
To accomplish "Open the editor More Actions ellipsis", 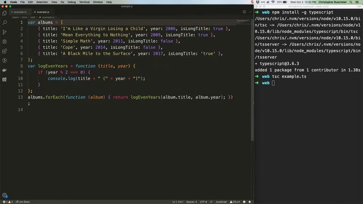I will [x=250, y=12].
